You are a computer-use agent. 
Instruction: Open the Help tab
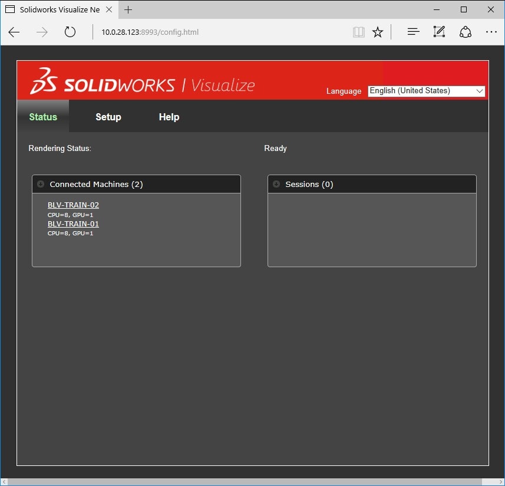pos(169,117)
